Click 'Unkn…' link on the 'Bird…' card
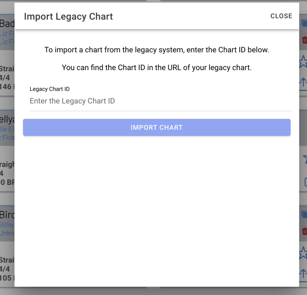Image resolution: width=307 pixels, height=295 pixels. (x=7, y=233)
